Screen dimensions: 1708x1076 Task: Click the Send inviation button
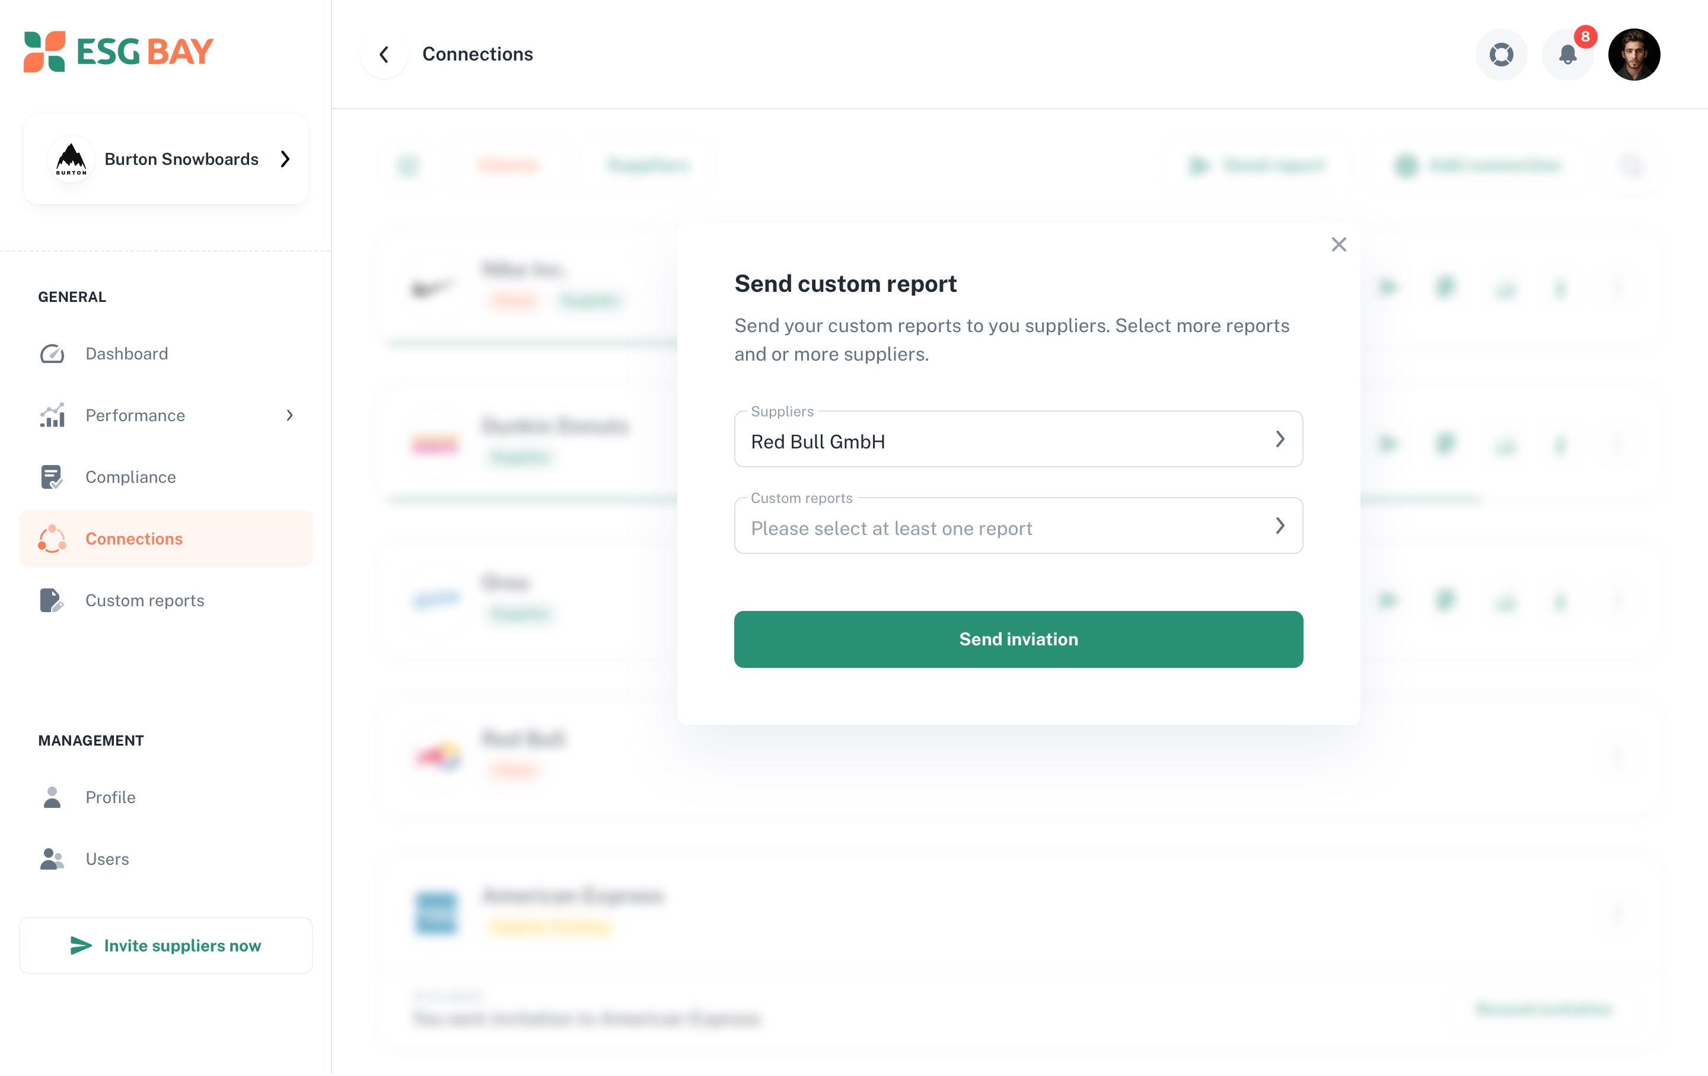1018,639
